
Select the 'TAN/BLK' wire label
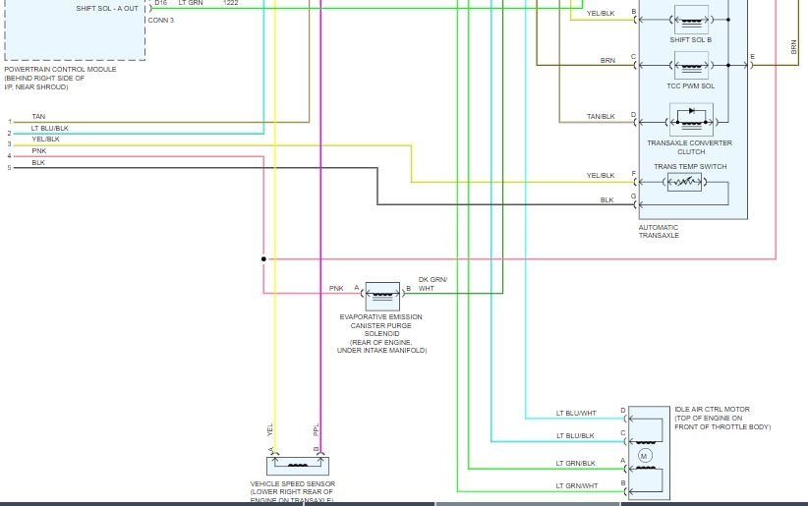click(601, 117)
